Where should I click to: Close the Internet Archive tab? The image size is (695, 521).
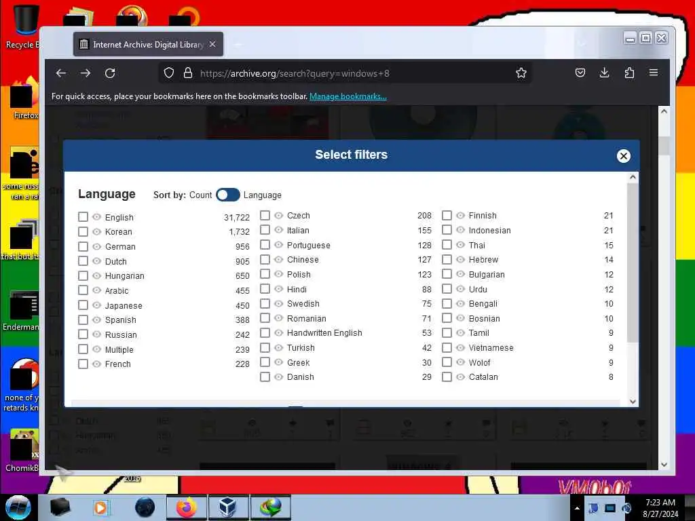212,44
